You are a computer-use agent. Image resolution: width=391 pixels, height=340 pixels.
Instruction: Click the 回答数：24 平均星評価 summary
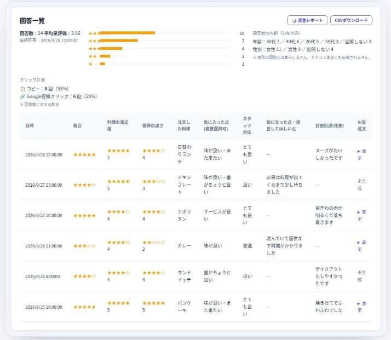point(50,33)
